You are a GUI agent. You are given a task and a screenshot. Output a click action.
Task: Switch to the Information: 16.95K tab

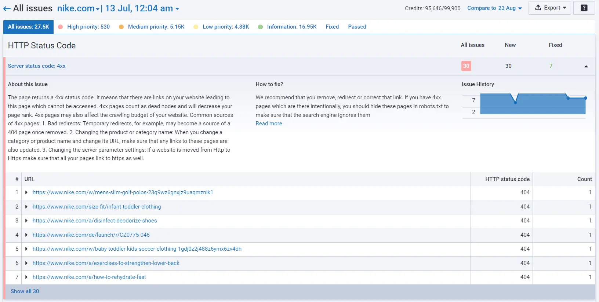pos(287,27)
